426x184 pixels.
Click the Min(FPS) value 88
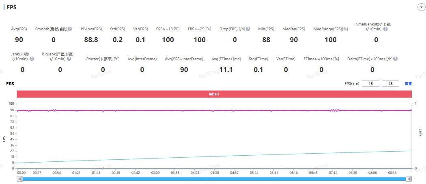click(x=266, y=40)
